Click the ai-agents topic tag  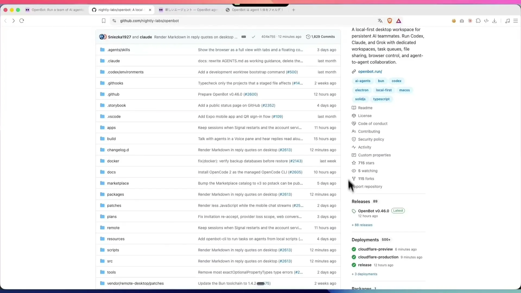[363, 81]
